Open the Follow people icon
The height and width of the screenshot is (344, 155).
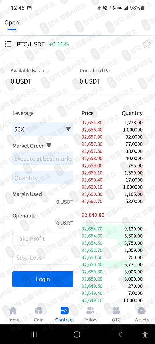coord(90,311)
